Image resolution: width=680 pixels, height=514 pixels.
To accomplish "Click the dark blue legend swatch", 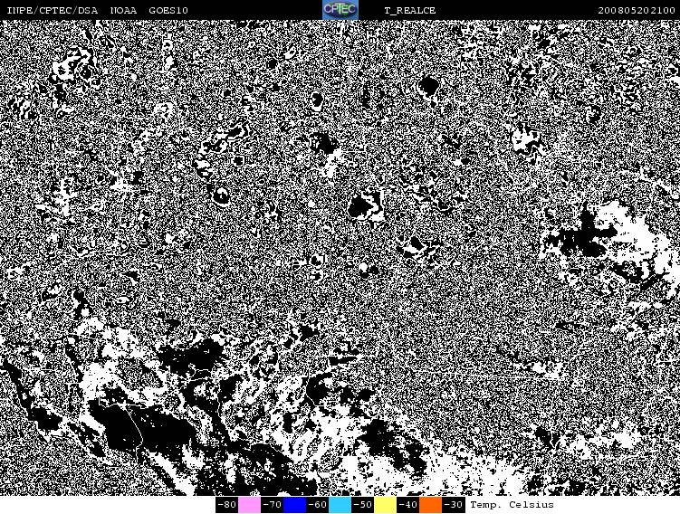I will [294, 505].
